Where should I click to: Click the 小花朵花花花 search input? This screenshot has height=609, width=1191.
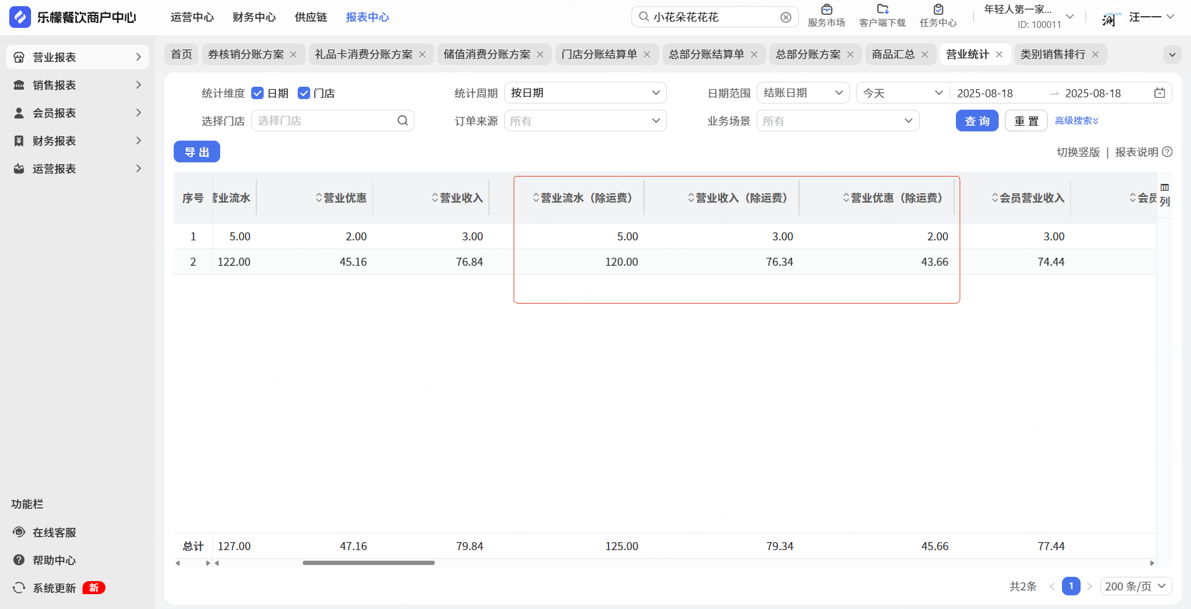(715, 17)
